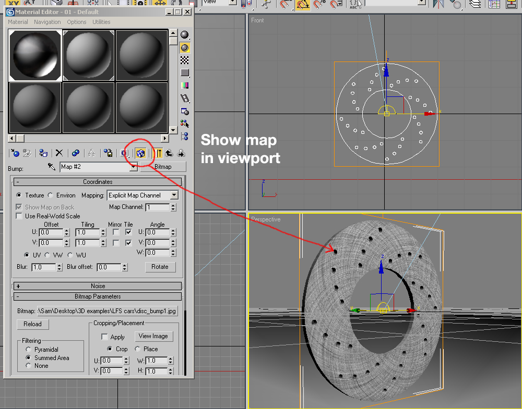
Task: Enable Use Real-World Scale checkbox
Action: pyautogui.click(x=19, y=216)
